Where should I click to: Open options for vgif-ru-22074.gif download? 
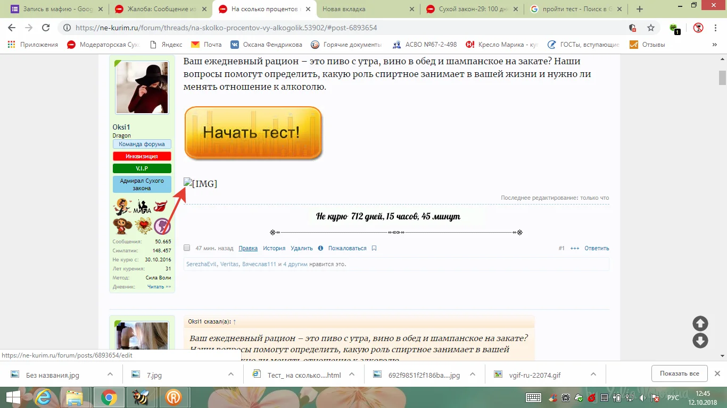coord(593,375)
